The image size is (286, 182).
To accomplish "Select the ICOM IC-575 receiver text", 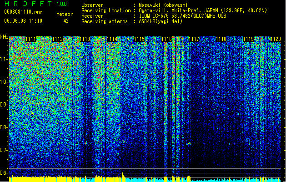I will tap(182, 16).
